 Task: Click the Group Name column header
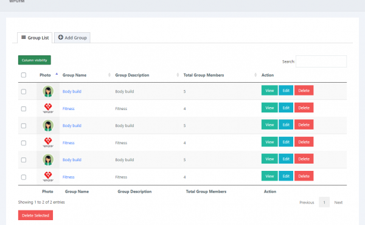point(74,75)
